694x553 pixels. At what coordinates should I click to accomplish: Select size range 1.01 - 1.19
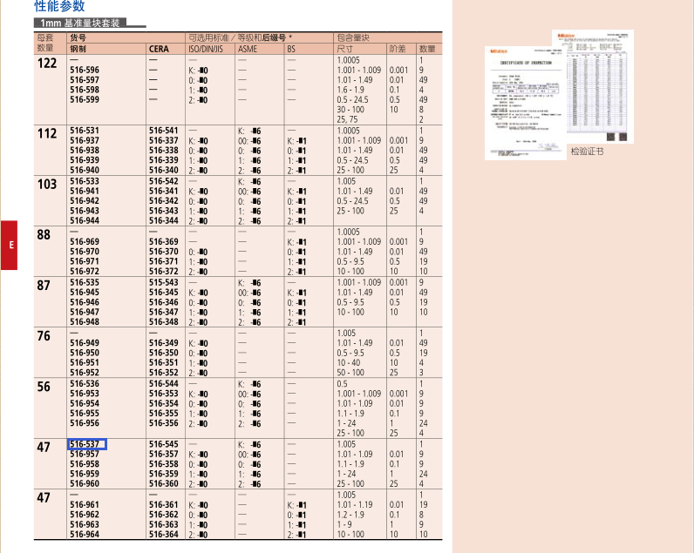pos(355,505)
